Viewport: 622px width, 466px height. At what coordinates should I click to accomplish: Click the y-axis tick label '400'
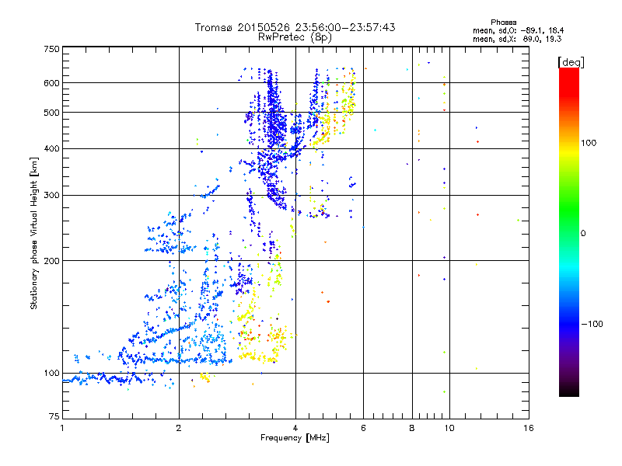(x=51, y=148)
